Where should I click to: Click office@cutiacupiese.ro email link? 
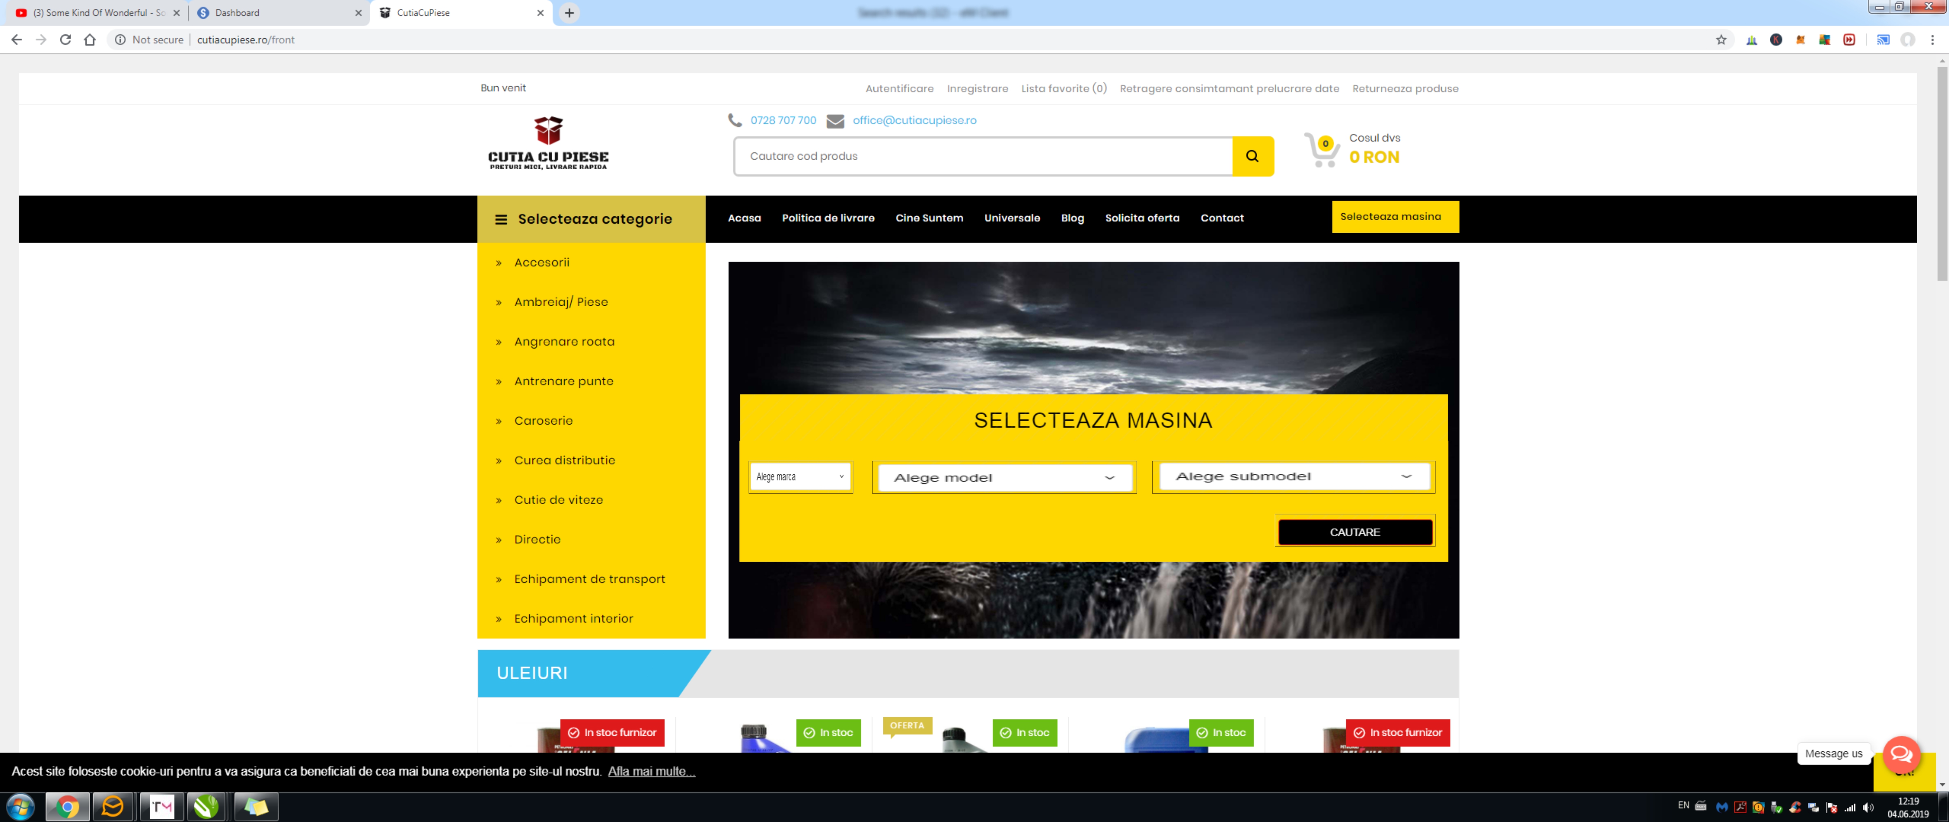click(914, 120)
